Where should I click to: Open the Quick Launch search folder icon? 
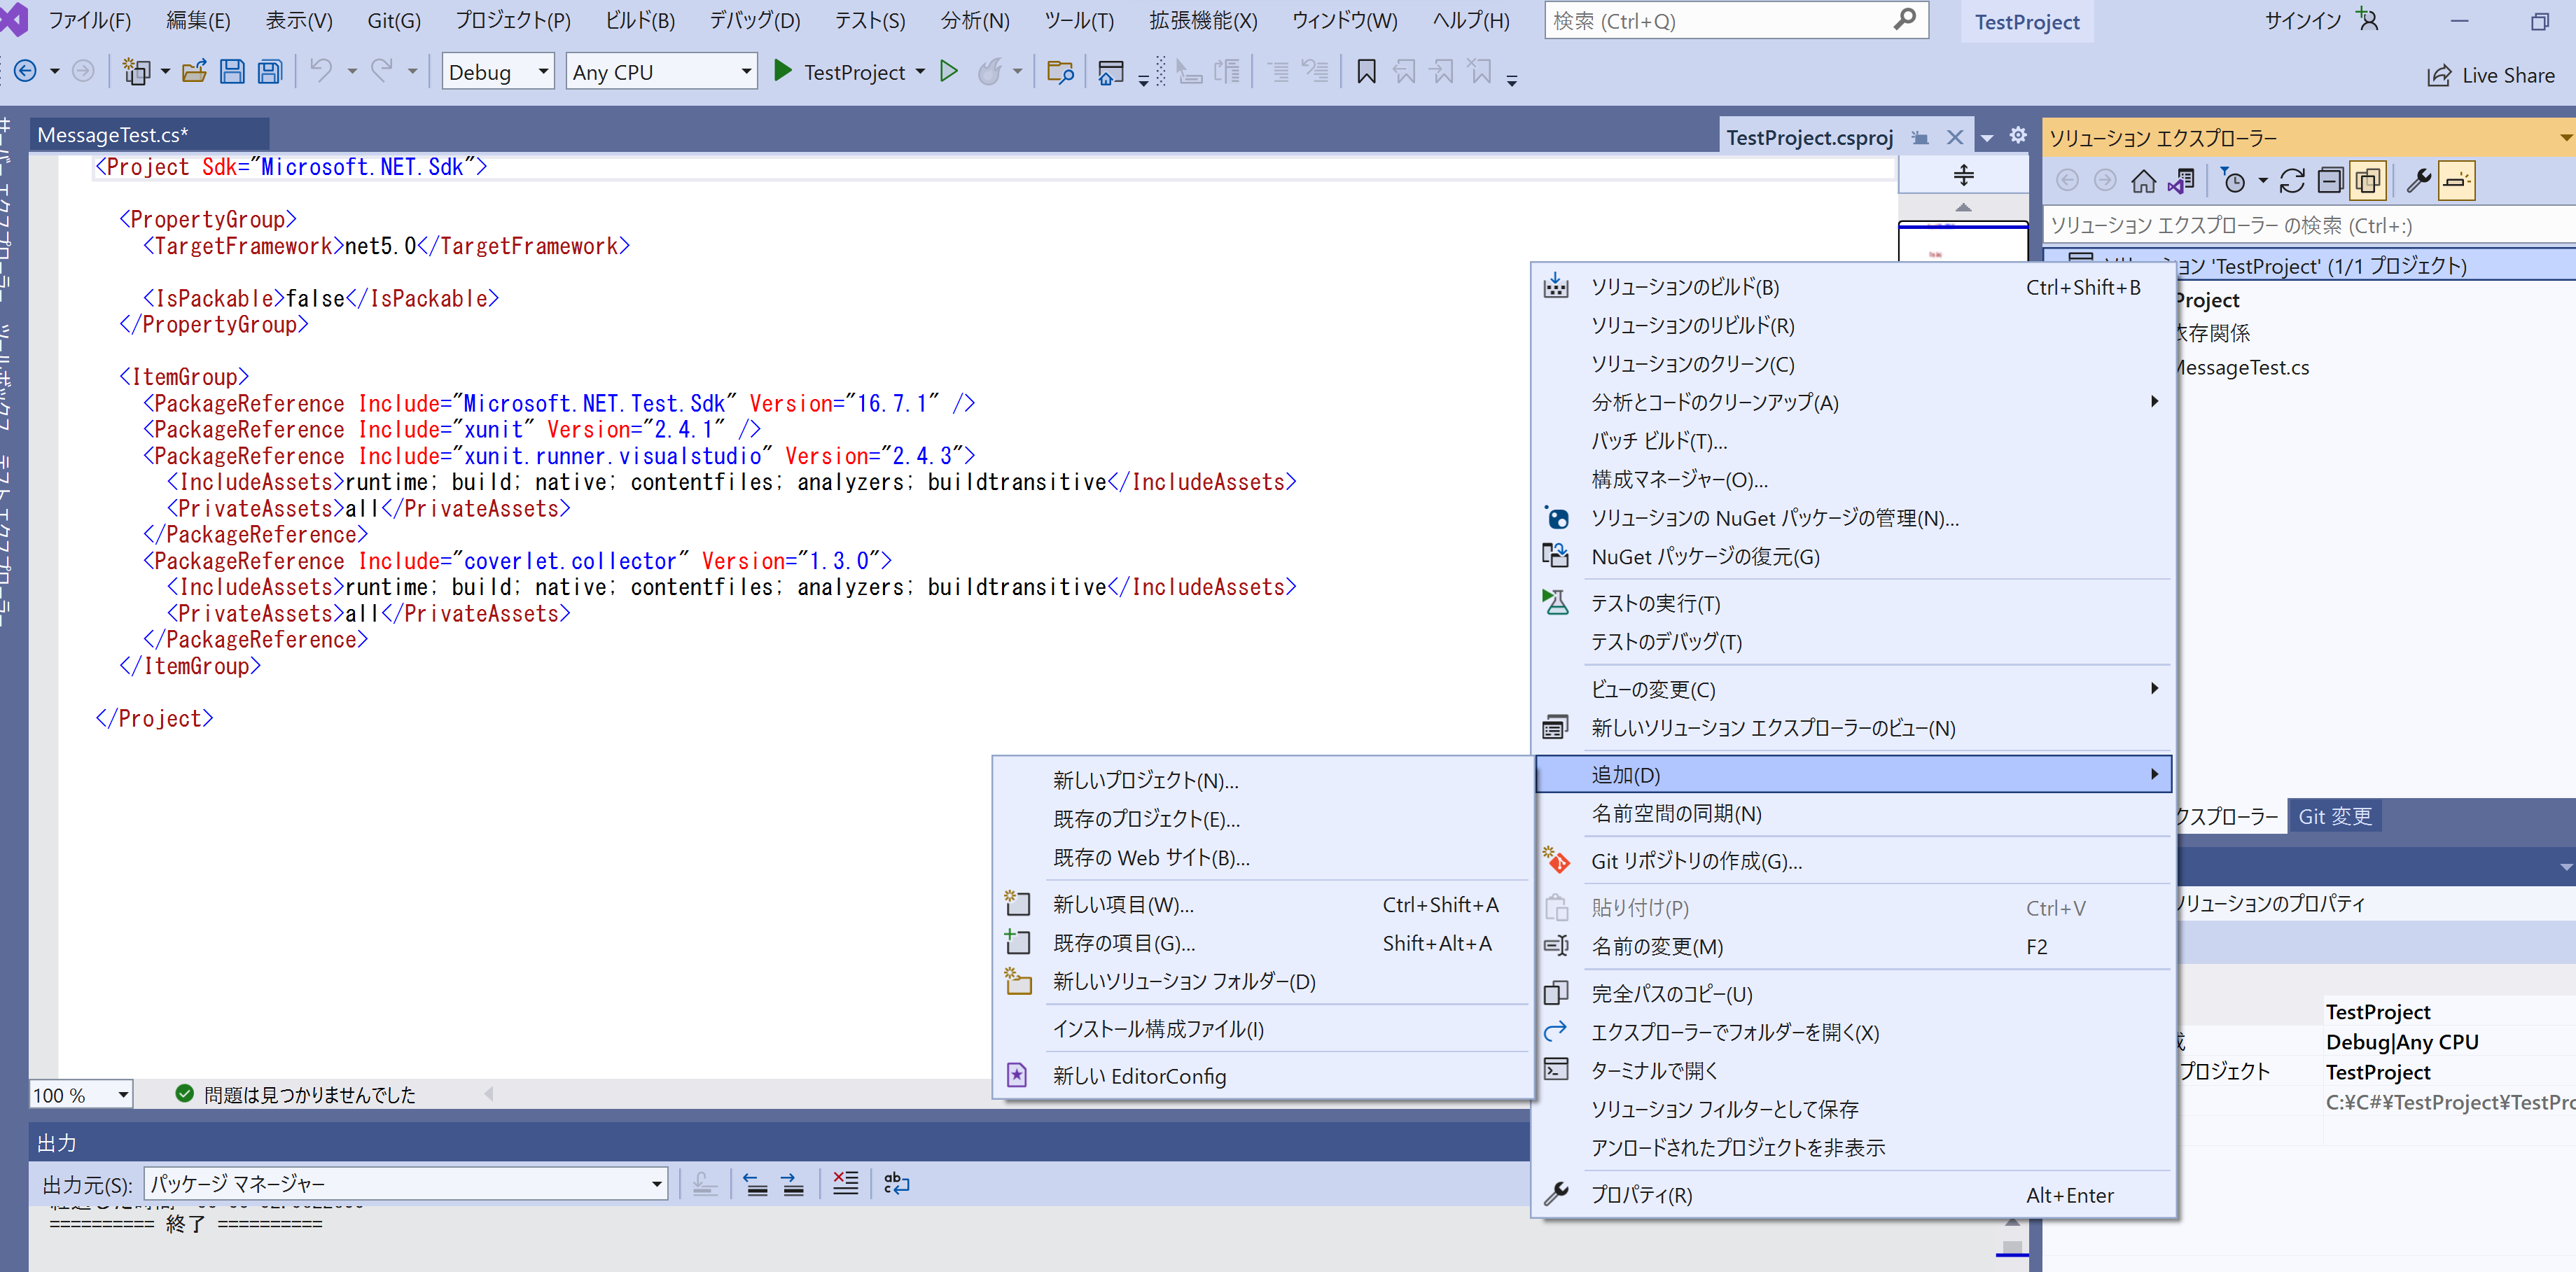click(x=1060, y=71)
